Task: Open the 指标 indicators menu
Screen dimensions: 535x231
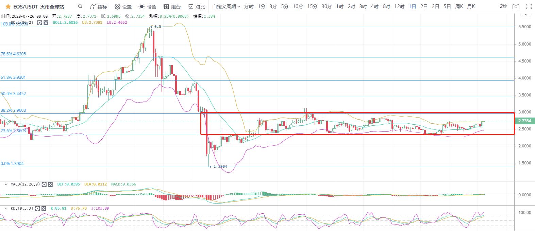Action: point(99,6)
